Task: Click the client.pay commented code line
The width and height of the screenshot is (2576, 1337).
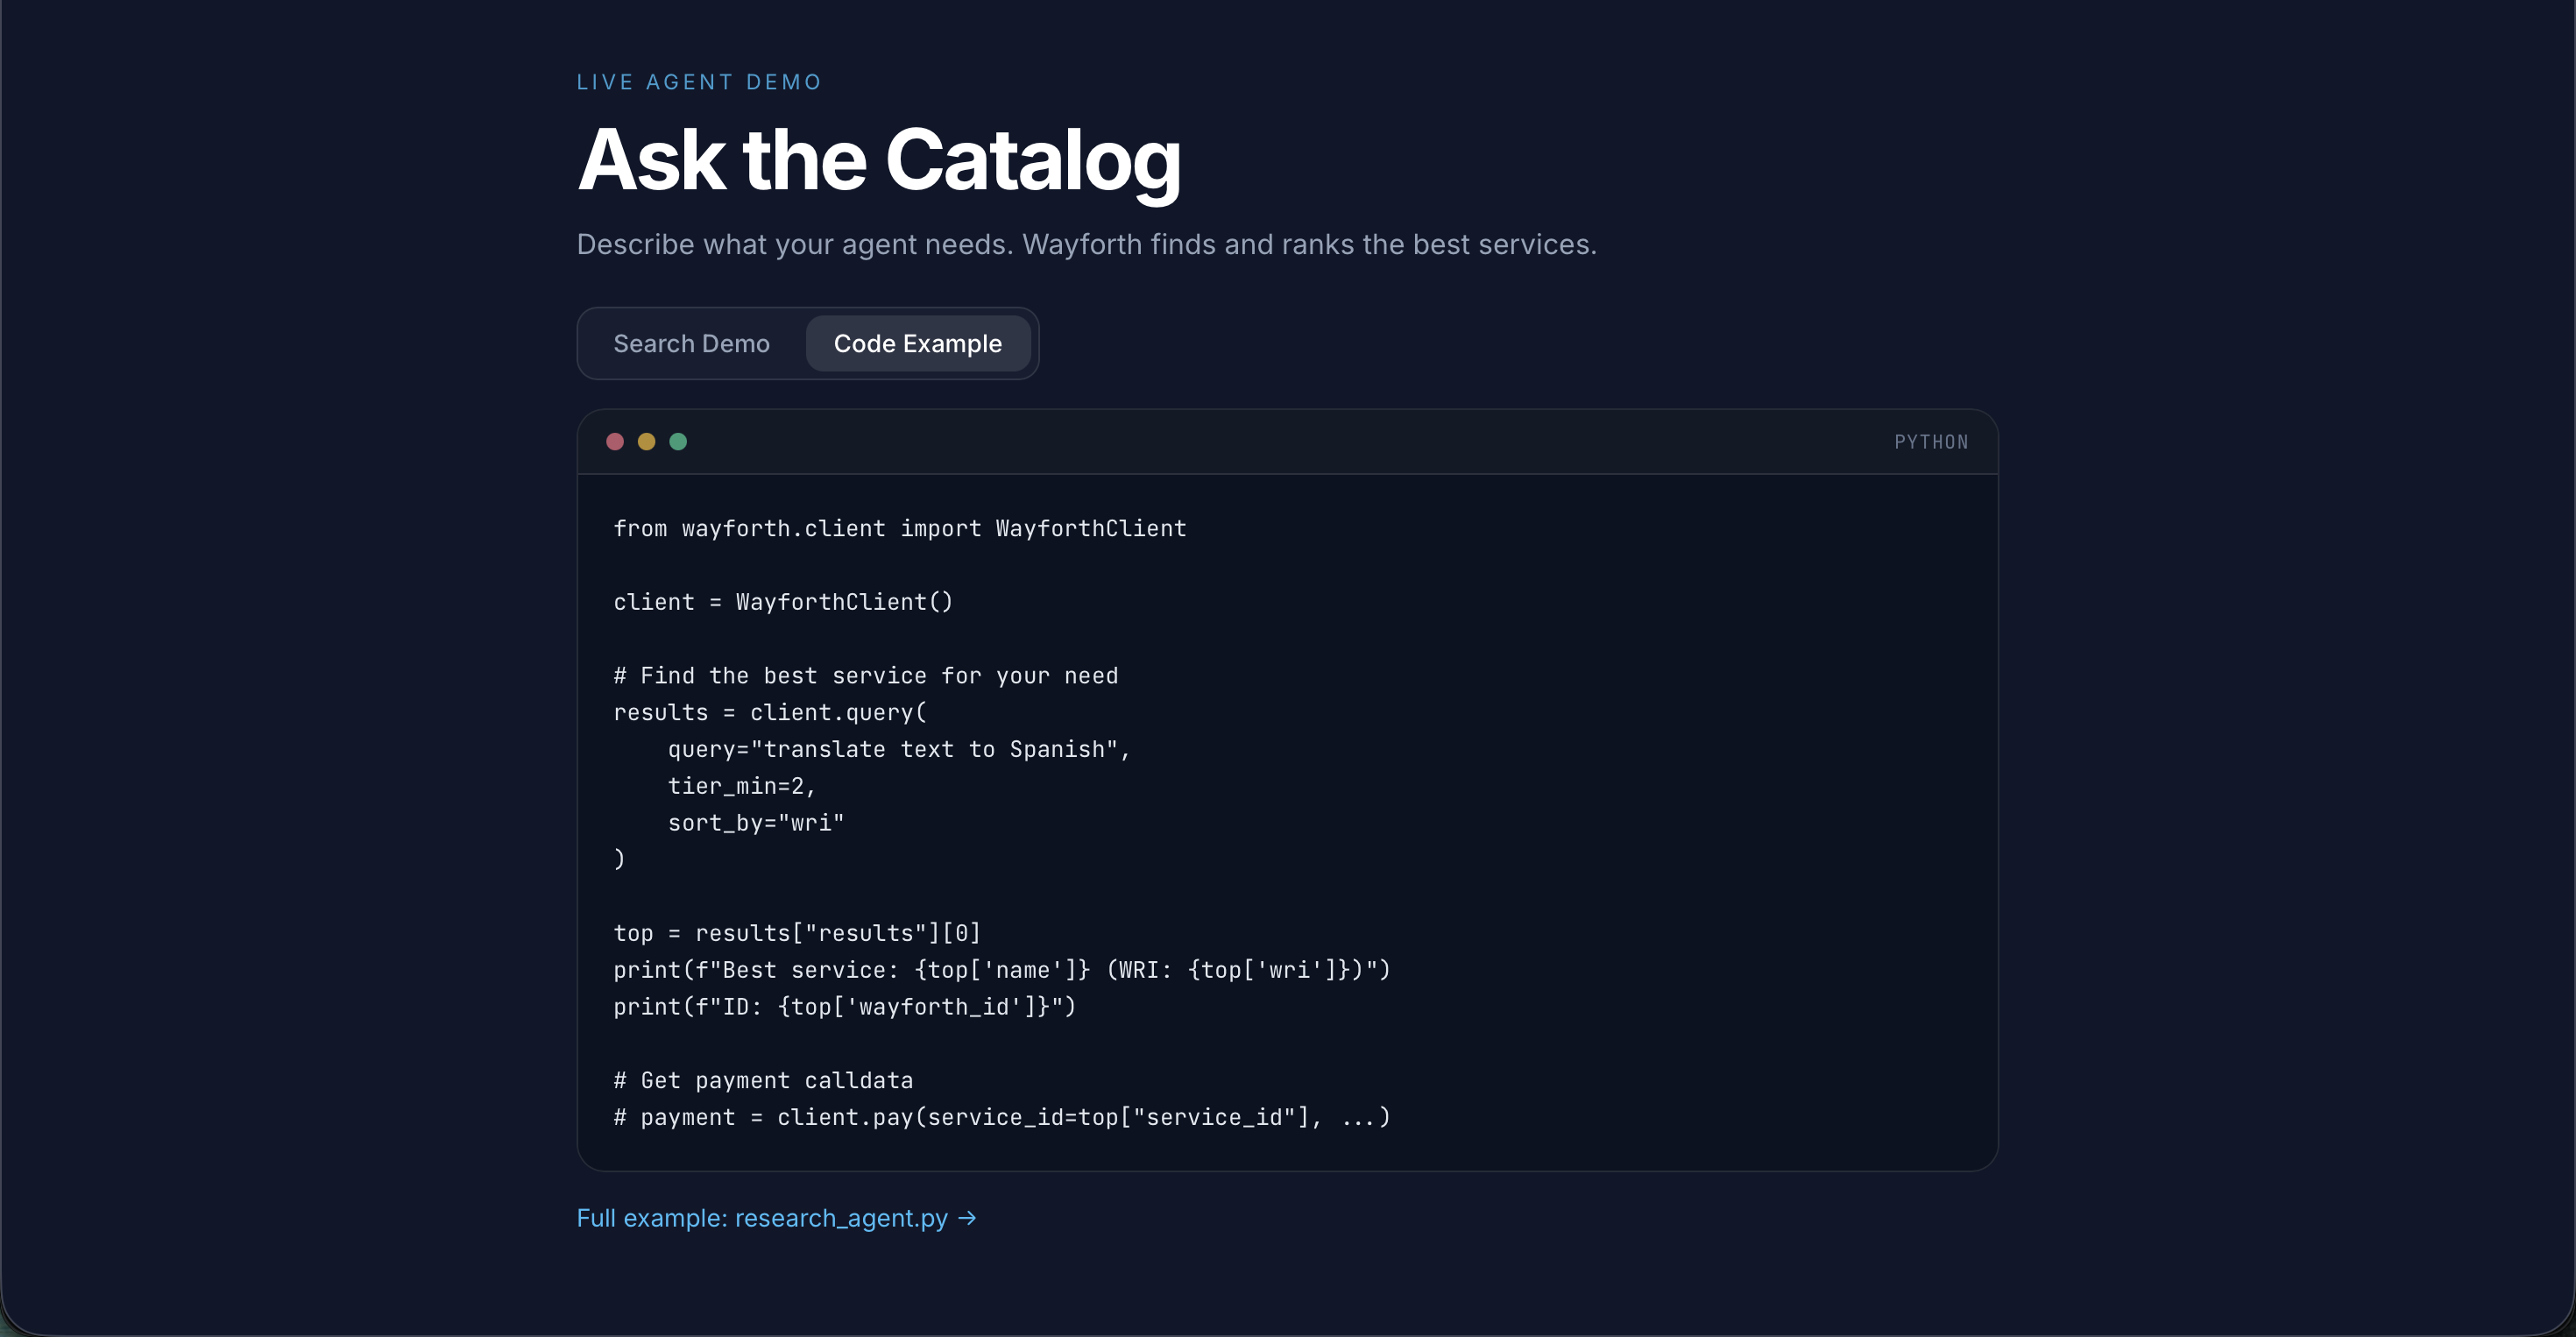Action: point(1001,1117)
